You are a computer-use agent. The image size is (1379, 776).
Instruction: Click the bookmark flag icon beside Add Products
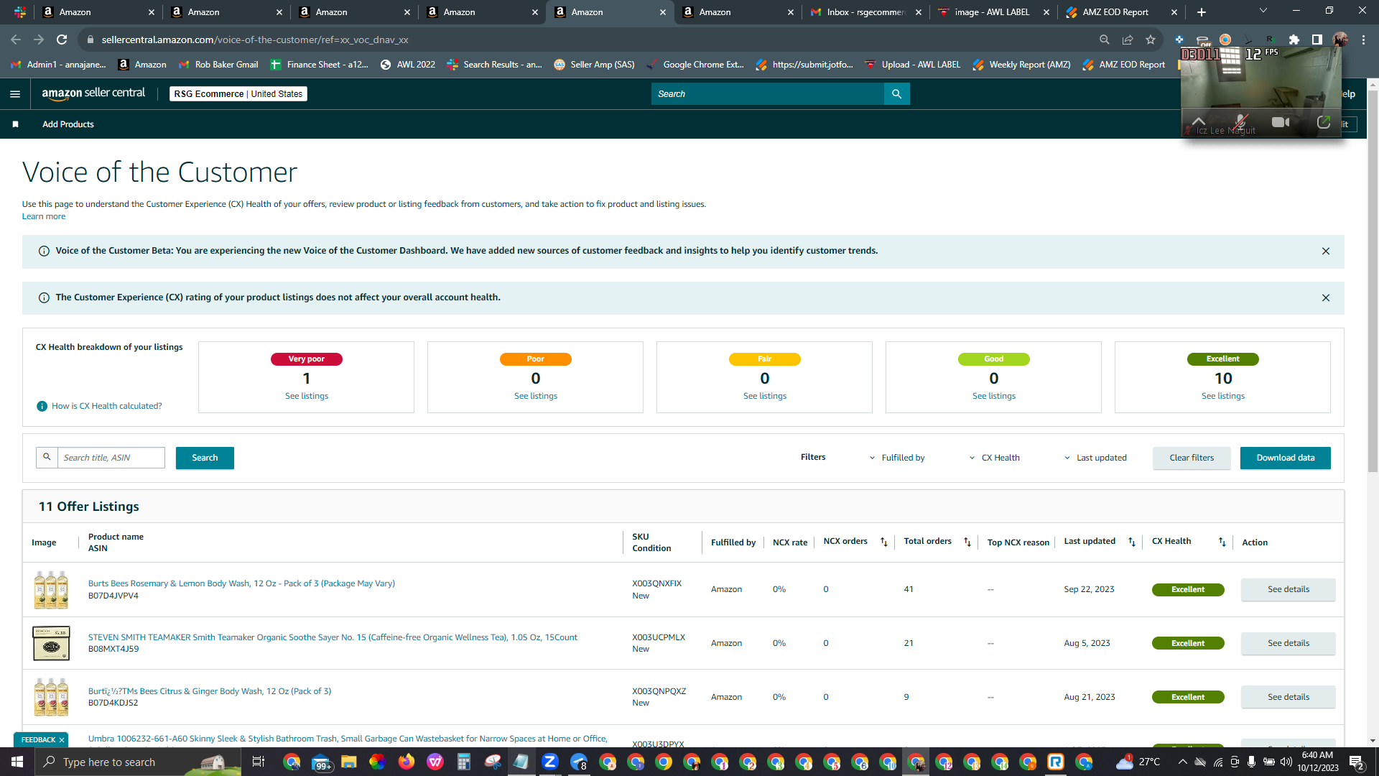[x=15, y=124]
